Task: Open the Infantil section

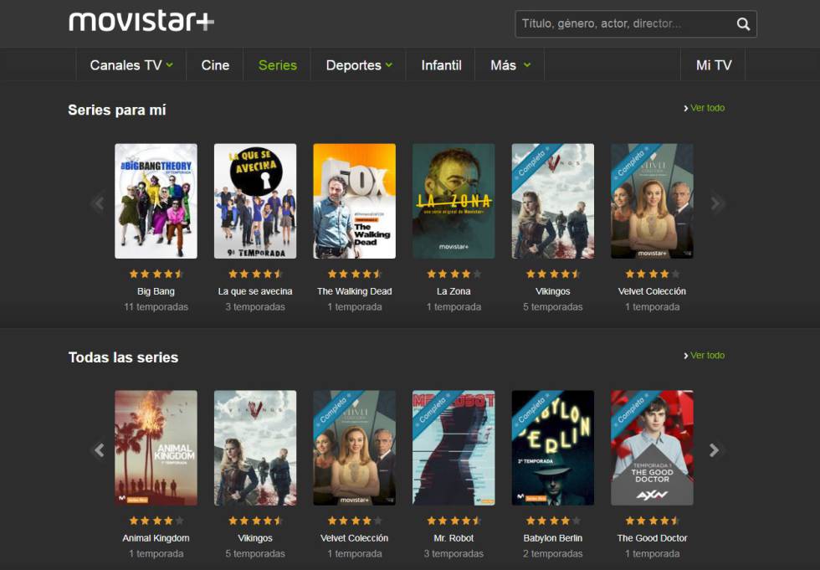Action: [x=441, y=64]
